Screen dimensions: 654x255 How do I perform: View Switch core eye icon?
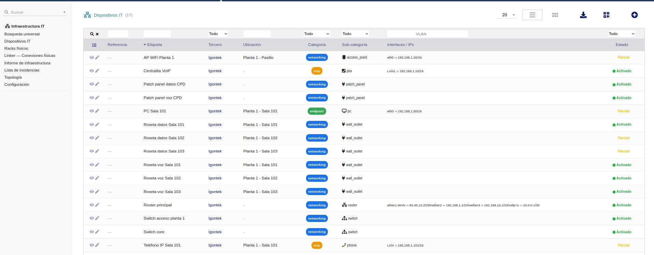(92, 232)
